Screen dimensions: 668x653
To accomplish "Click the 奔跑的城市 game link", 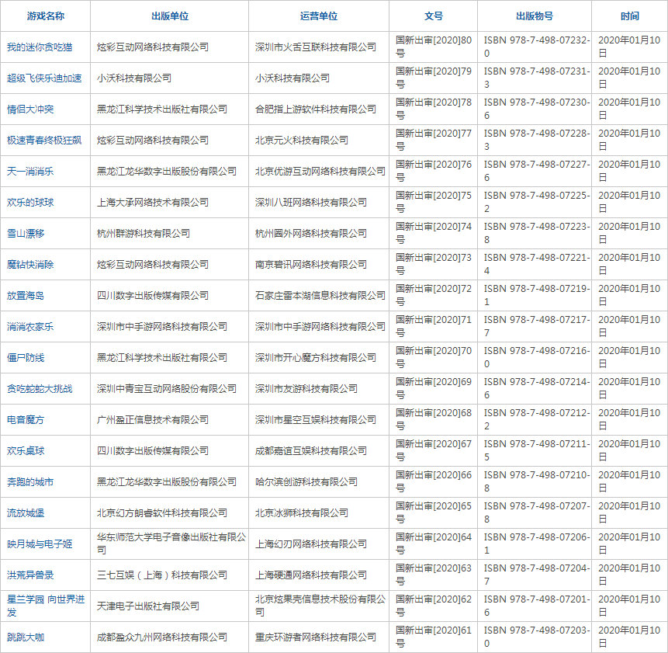I will pos(30,482).
